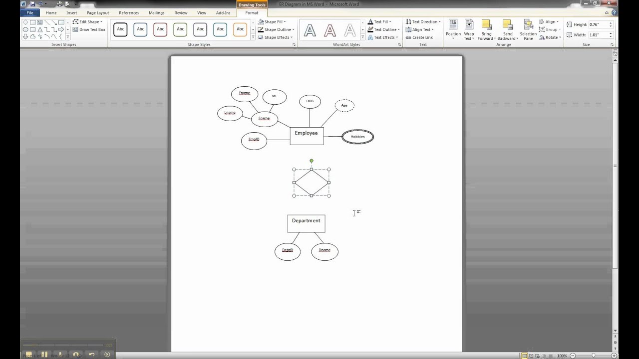Click the Save icon in Quick Access Toolbar

coord(32,4)
